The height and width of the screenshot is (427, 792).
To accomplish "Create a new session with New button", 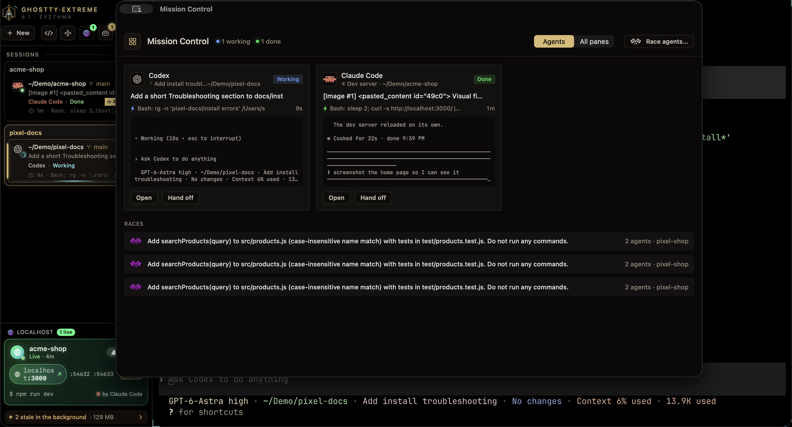I will pyautogui.click(x=18, y=33).
